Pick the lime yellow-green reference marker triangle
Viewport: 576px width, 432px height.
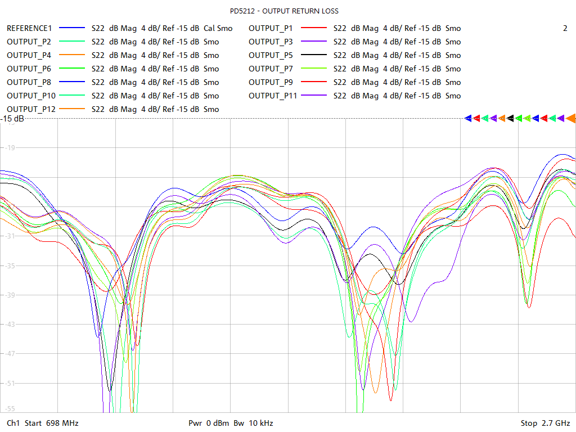tap(527, 118)
